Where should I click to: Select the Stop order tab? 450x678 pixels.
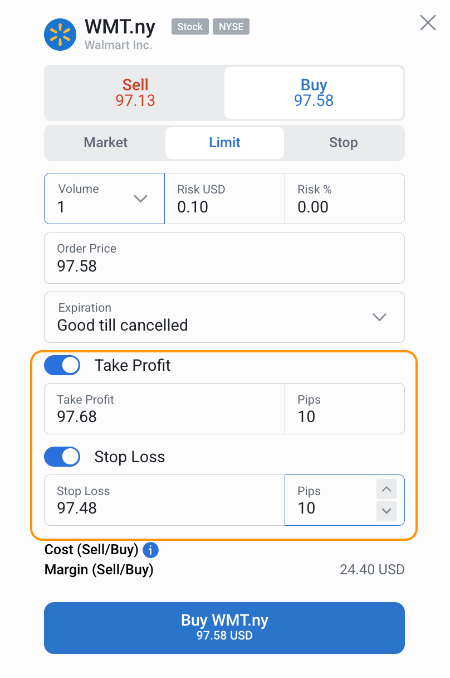[x=343, y=143]
